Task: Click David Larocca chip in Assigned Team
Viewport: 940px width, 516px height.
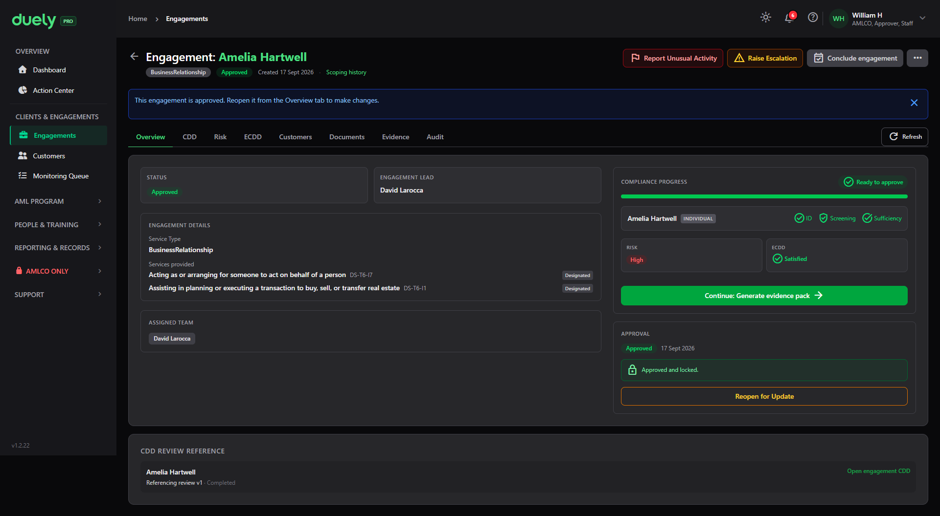Action: pos(172,339)
